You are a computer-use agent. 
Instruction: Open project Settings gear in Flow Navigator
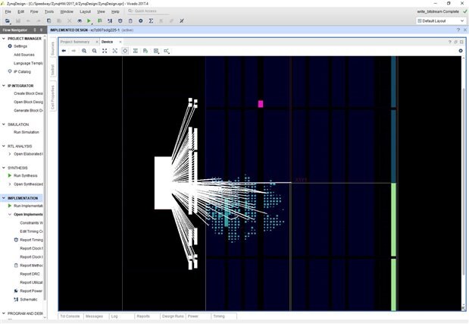point(9,46)
